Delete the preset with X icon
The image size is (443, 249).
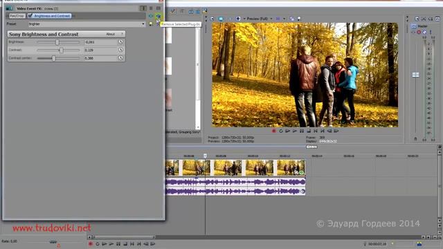[x=158, y=24]
